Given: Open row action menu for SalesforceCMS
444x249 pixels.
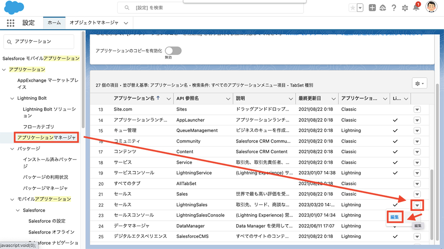Looking at the screenshot, I should [417, 237].
